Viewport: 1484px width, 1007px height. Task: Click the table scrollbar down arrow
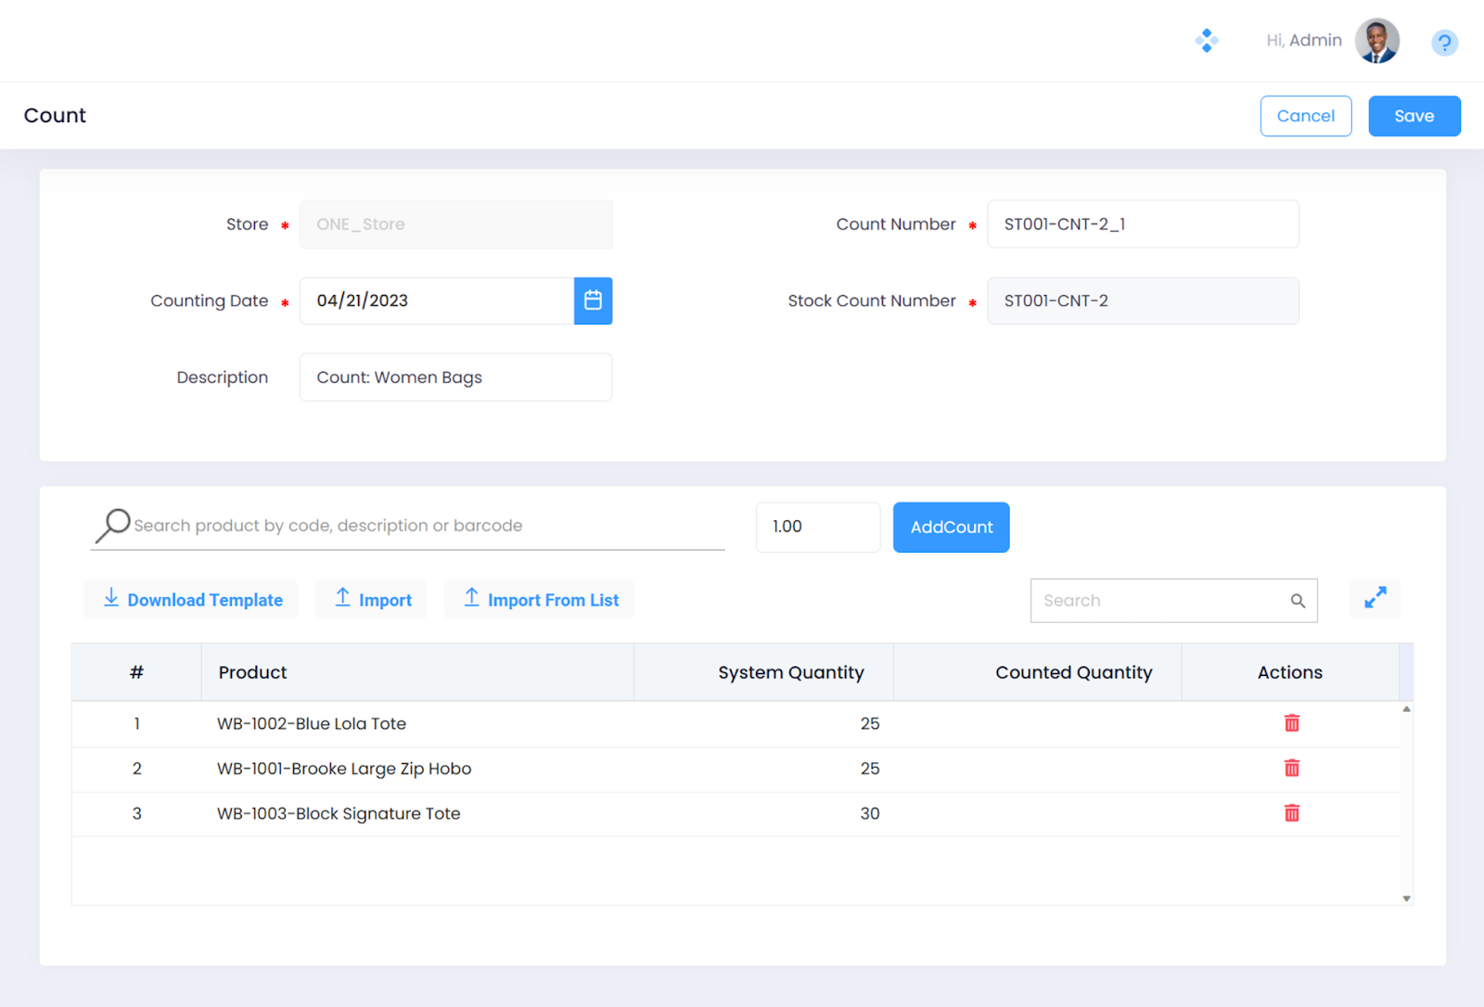[x=1406, y=898]
